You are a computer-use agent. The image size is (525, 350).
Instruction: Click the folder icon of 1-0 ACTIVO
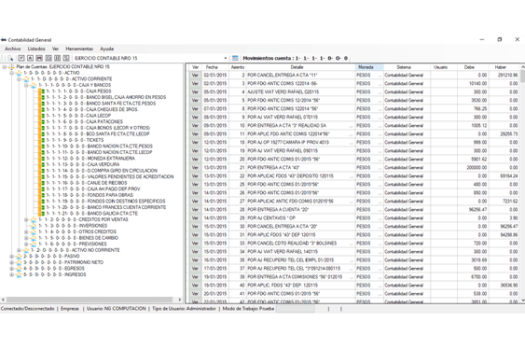[x=19, y=73]
